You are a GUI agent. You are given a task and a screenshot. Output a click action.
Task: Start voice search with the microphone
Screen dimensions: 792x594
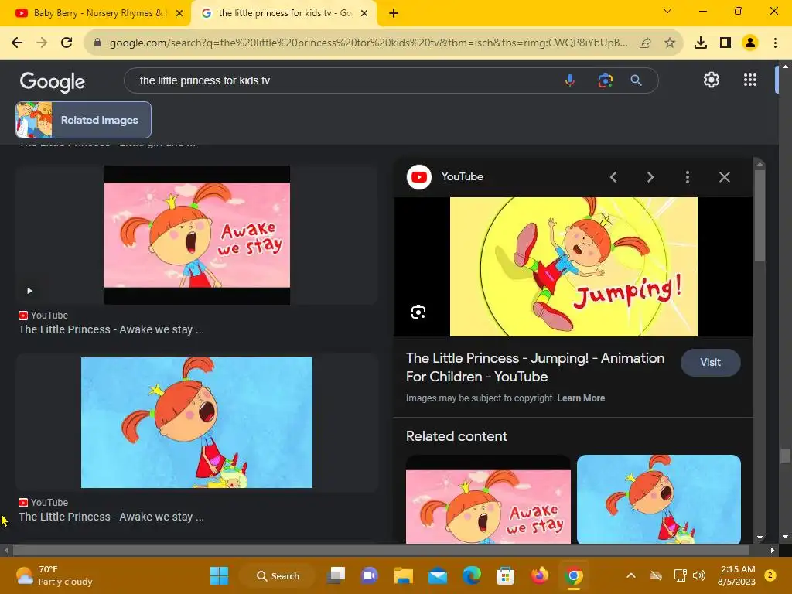coord(570,80)
